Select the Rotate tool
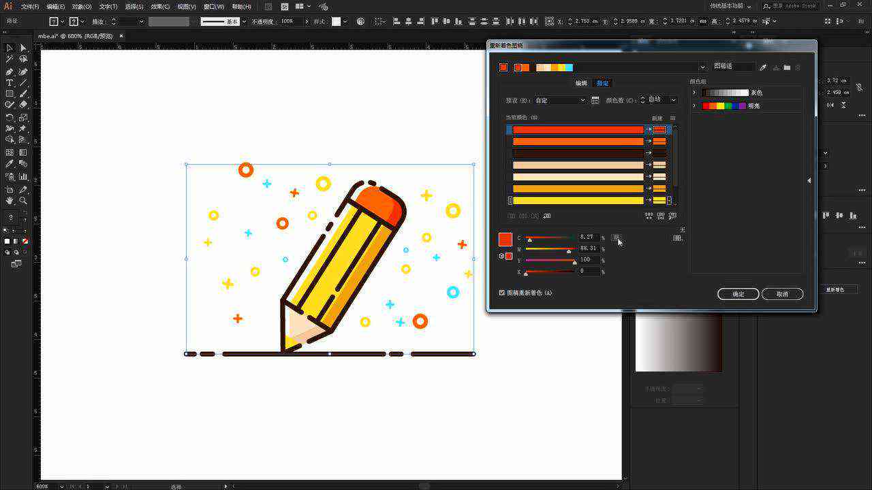This screenshot has width=872, height=490. pyautogui.click(x=10, y=117)
